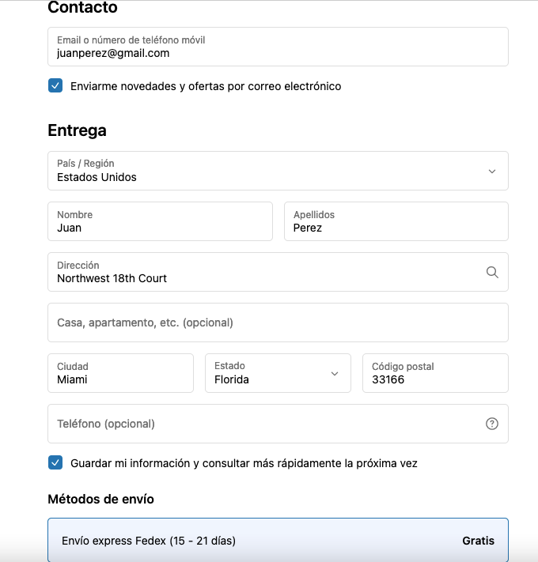Click the Gratis price label

pyautogui.click(x=478, y=541)
